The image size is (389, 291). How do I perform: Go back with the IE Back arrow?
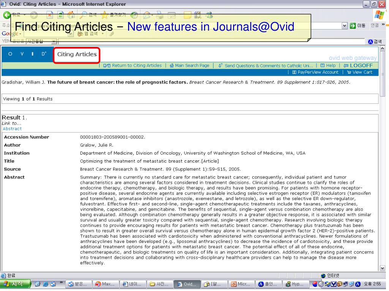(7, 15)
